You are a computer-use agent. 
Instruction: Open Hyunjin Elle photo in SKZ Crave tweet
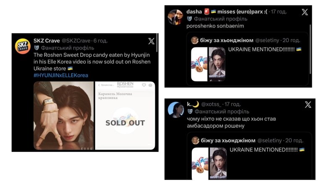(x=64, y=116)
